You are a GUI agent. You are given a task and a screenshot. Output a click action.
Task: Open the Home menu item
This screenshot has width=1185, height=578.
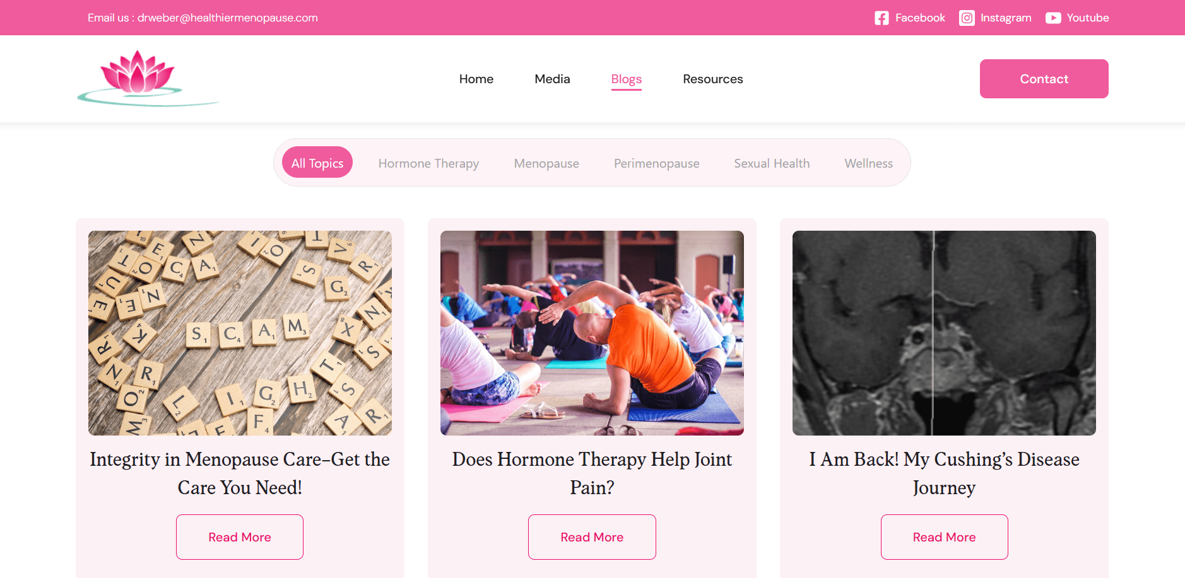[476, 79]
